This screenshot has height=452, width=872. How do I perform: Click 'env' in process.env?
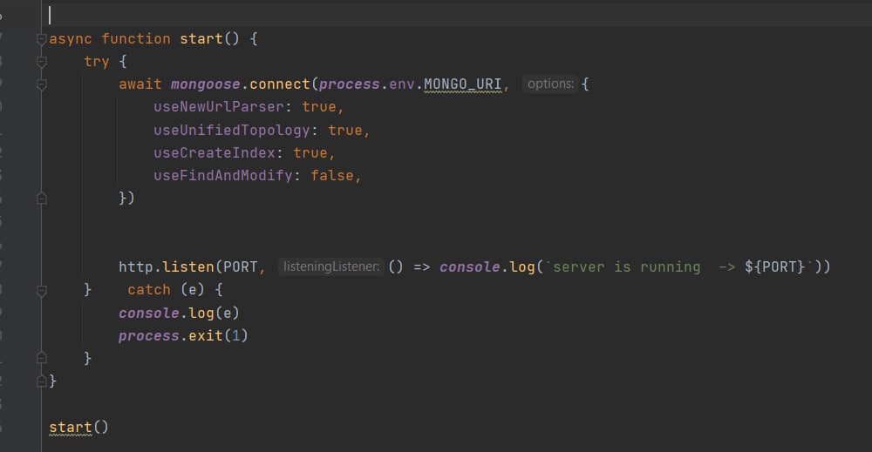tap(401, 84)
